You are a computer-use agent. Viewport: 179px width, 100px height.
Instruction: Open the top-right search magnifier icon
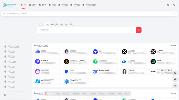pos(174,5)
